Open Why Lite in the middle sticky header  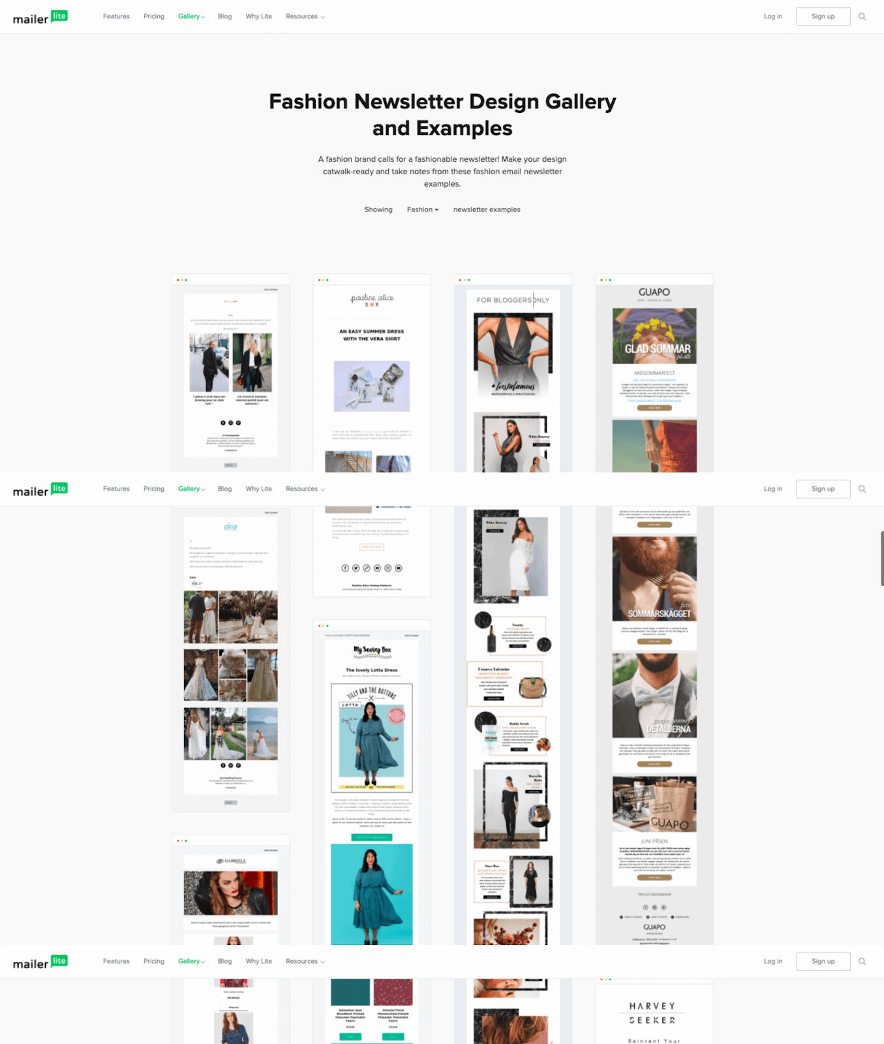tap(259, 489)
